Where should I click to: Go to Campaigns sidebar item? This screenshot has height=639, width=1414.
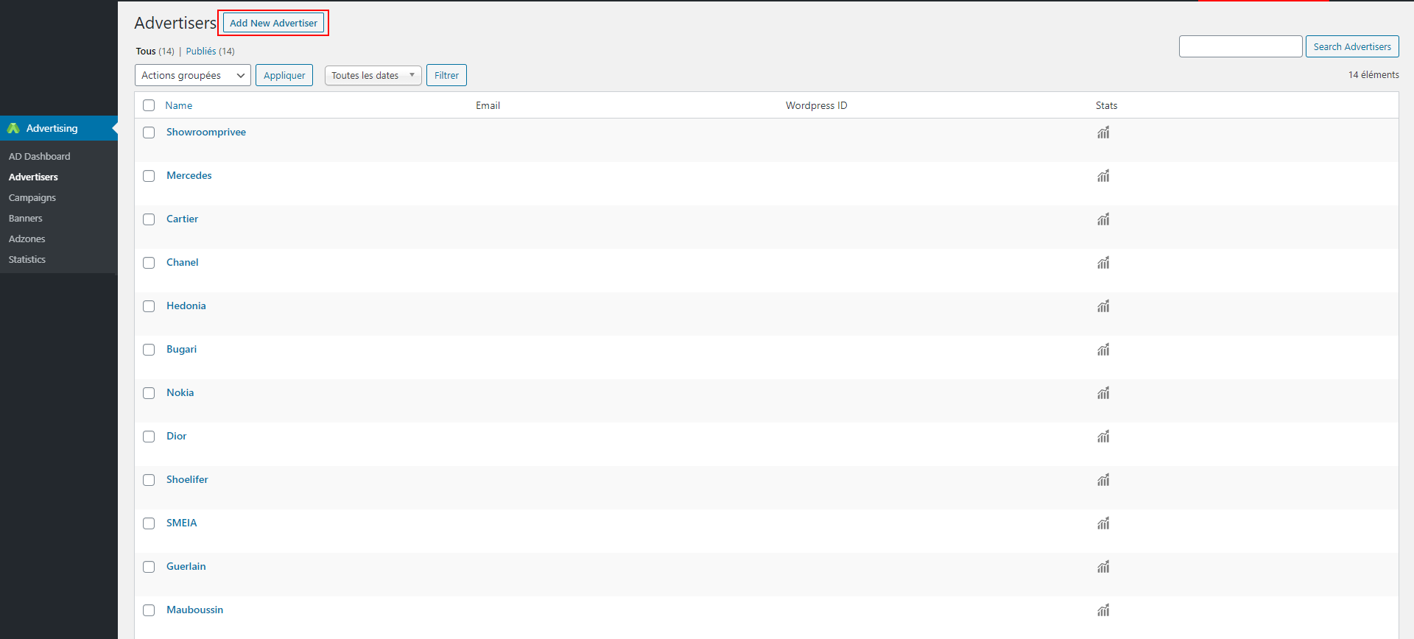tap(32, 197)
